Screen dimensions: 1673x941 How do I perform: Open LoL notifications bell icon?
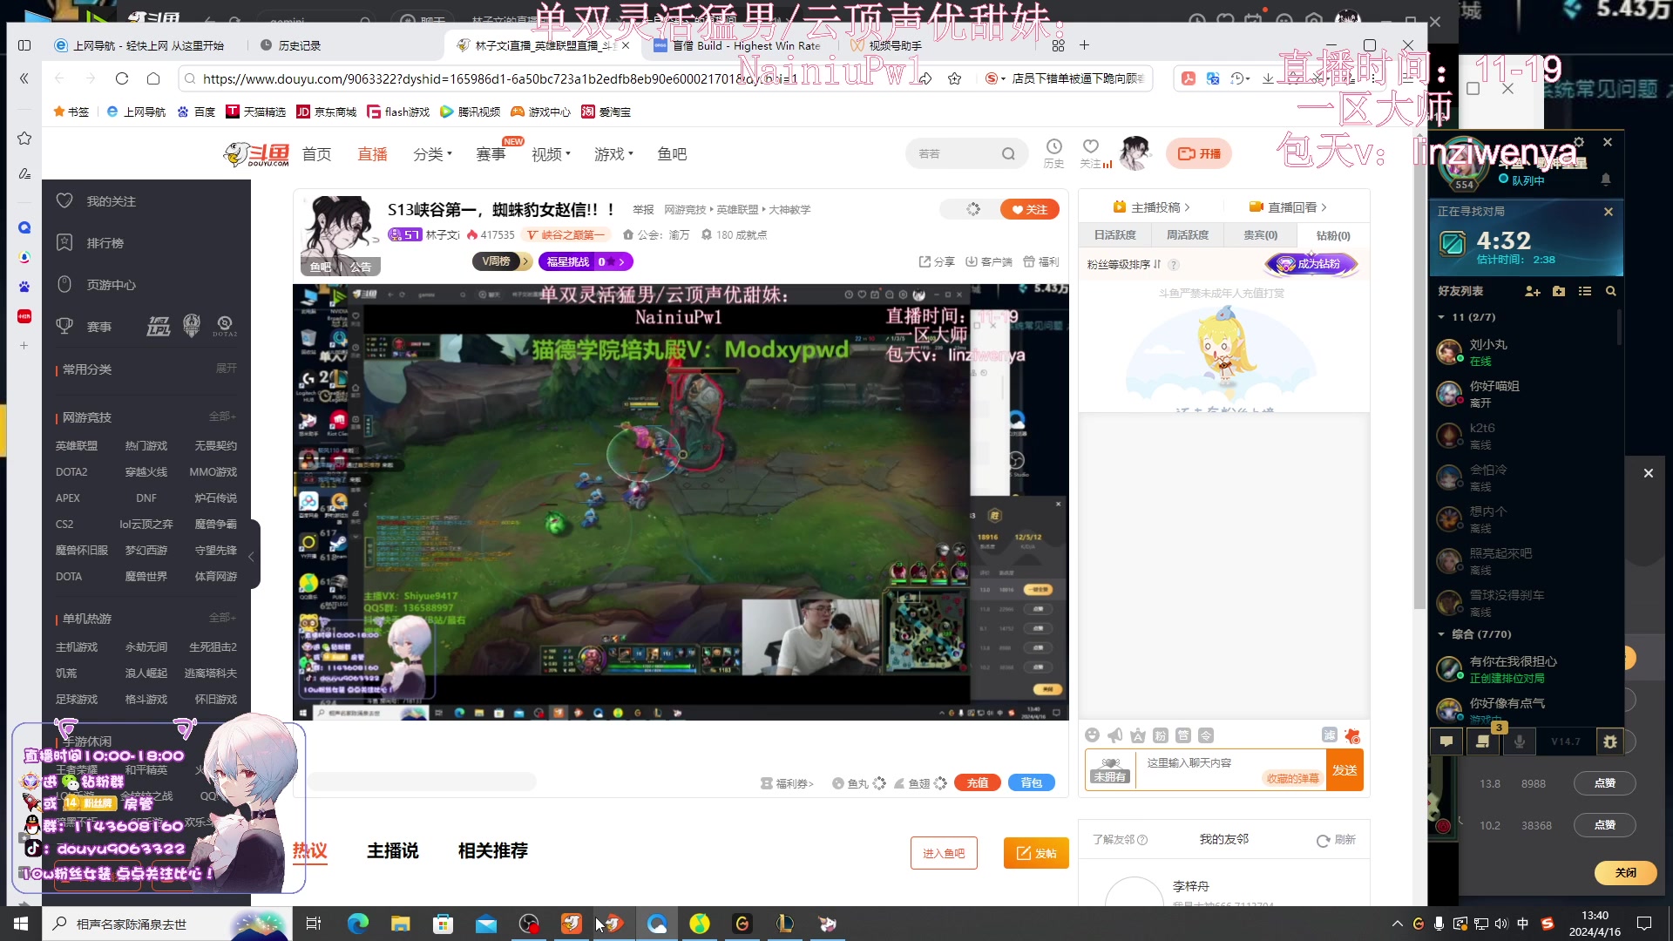click(1606, 179)
